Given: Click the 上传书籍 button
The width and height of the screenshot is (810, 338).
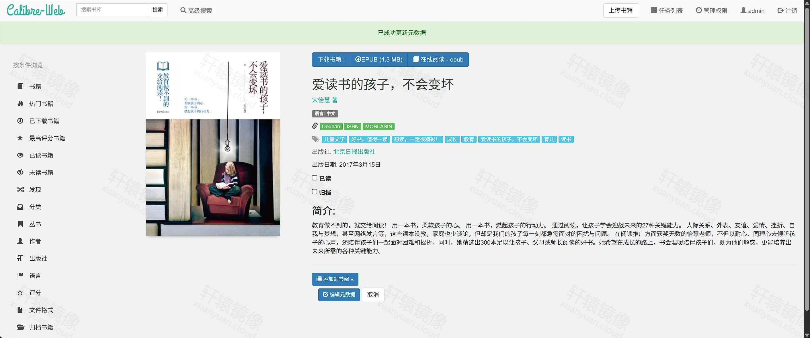Looking at the screenshot, I should (x=620, y=10).
